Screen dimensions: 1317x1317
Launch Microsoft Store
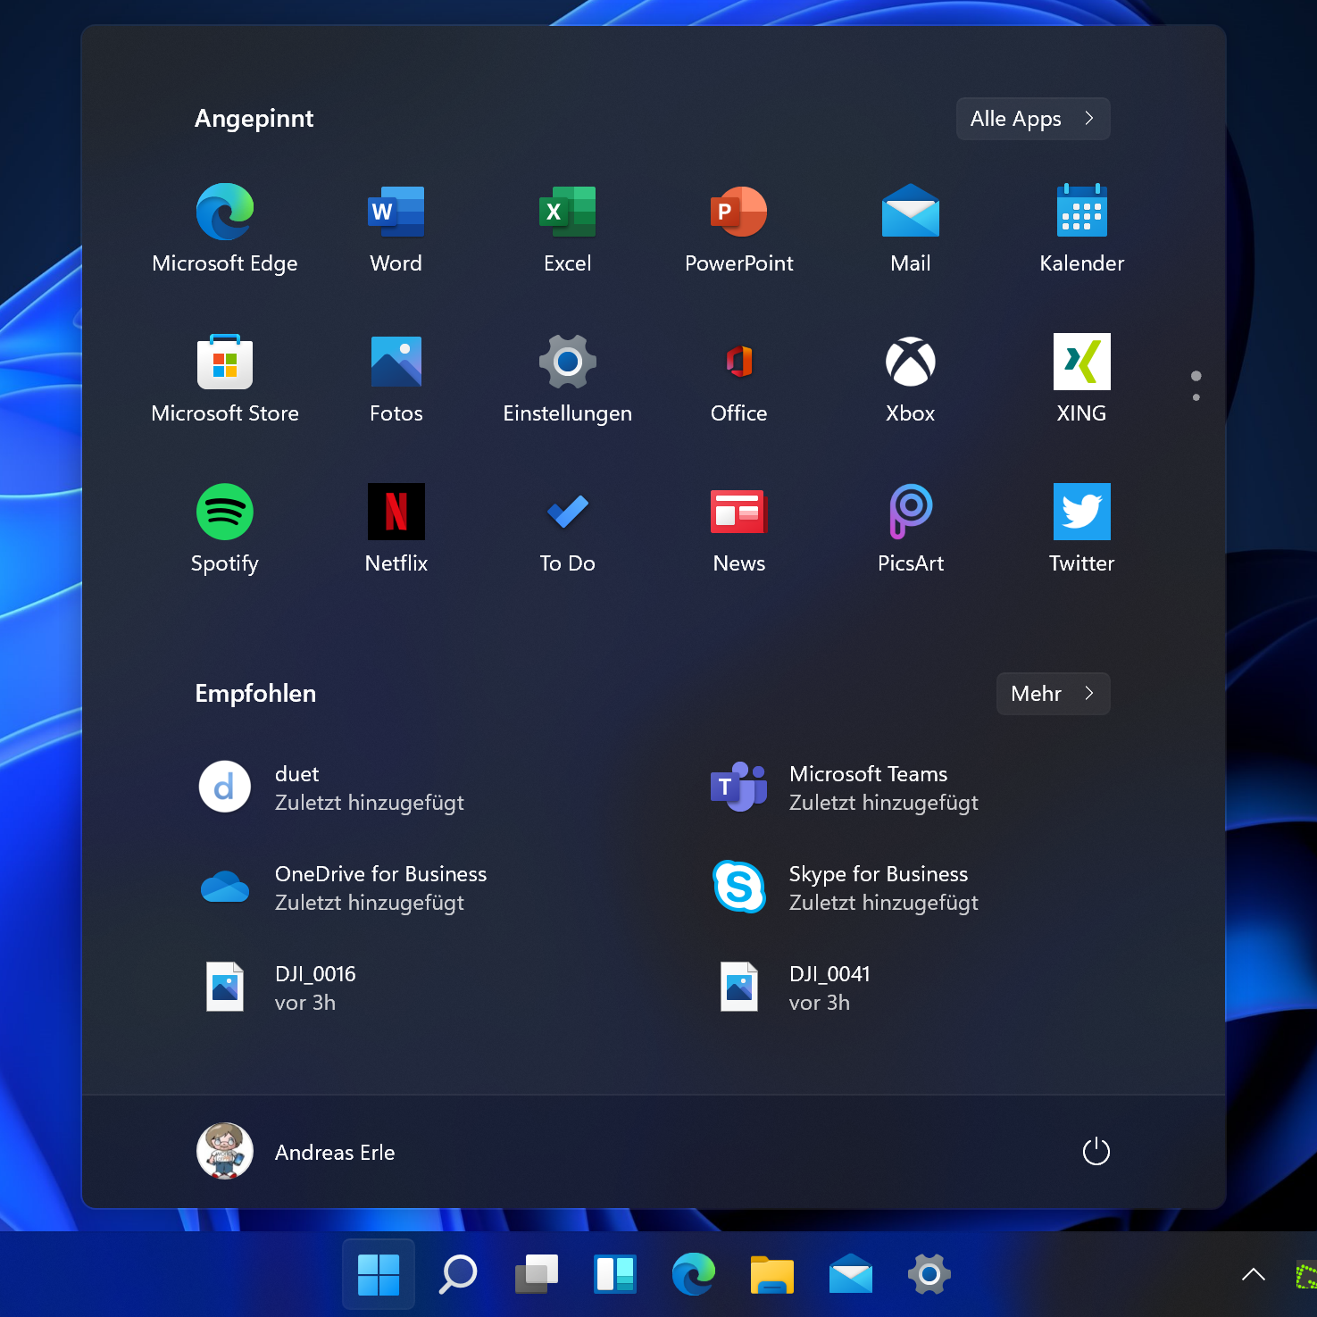(225, 379)
